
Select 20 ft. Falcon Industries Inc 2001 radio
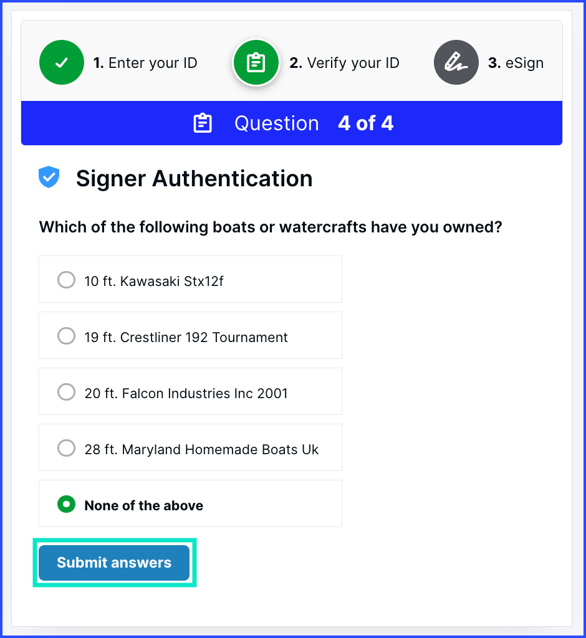pyautogui.click(x=66, y=392)
